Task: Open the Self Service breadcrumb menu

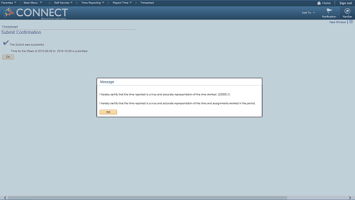Action: point(63,3)
